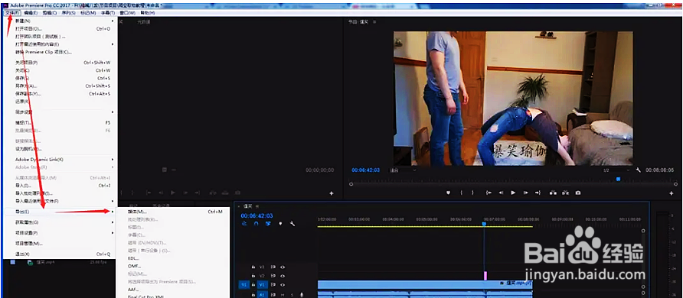Viewport: 683px width, 298px height.
Task: Click Program monitor timecode 00:06:42:03
Action: click(365, 170)
